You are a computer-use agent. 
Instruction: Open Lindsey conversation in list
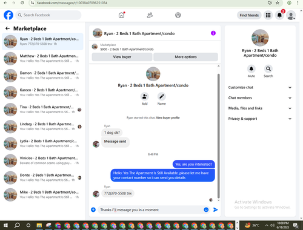pos(42,126)
